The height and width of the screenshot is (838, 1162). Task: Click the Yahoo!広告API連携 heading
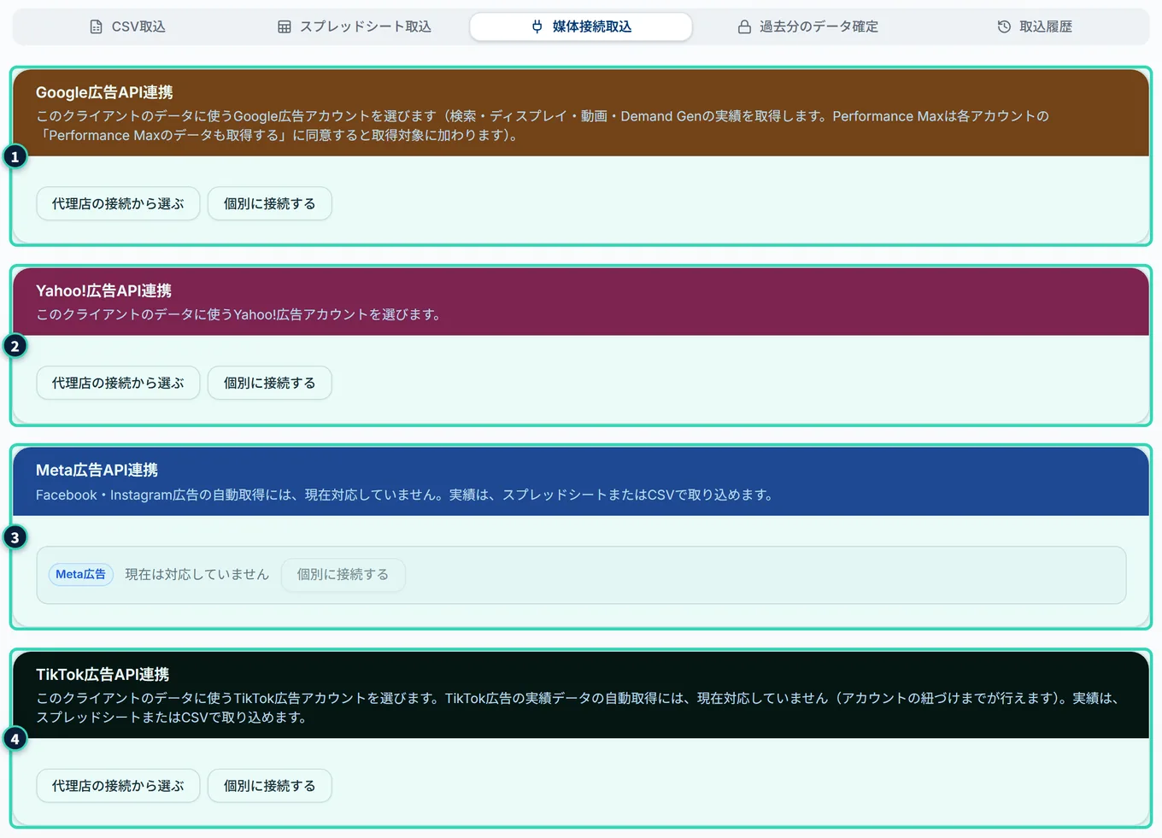pos(103,290)
